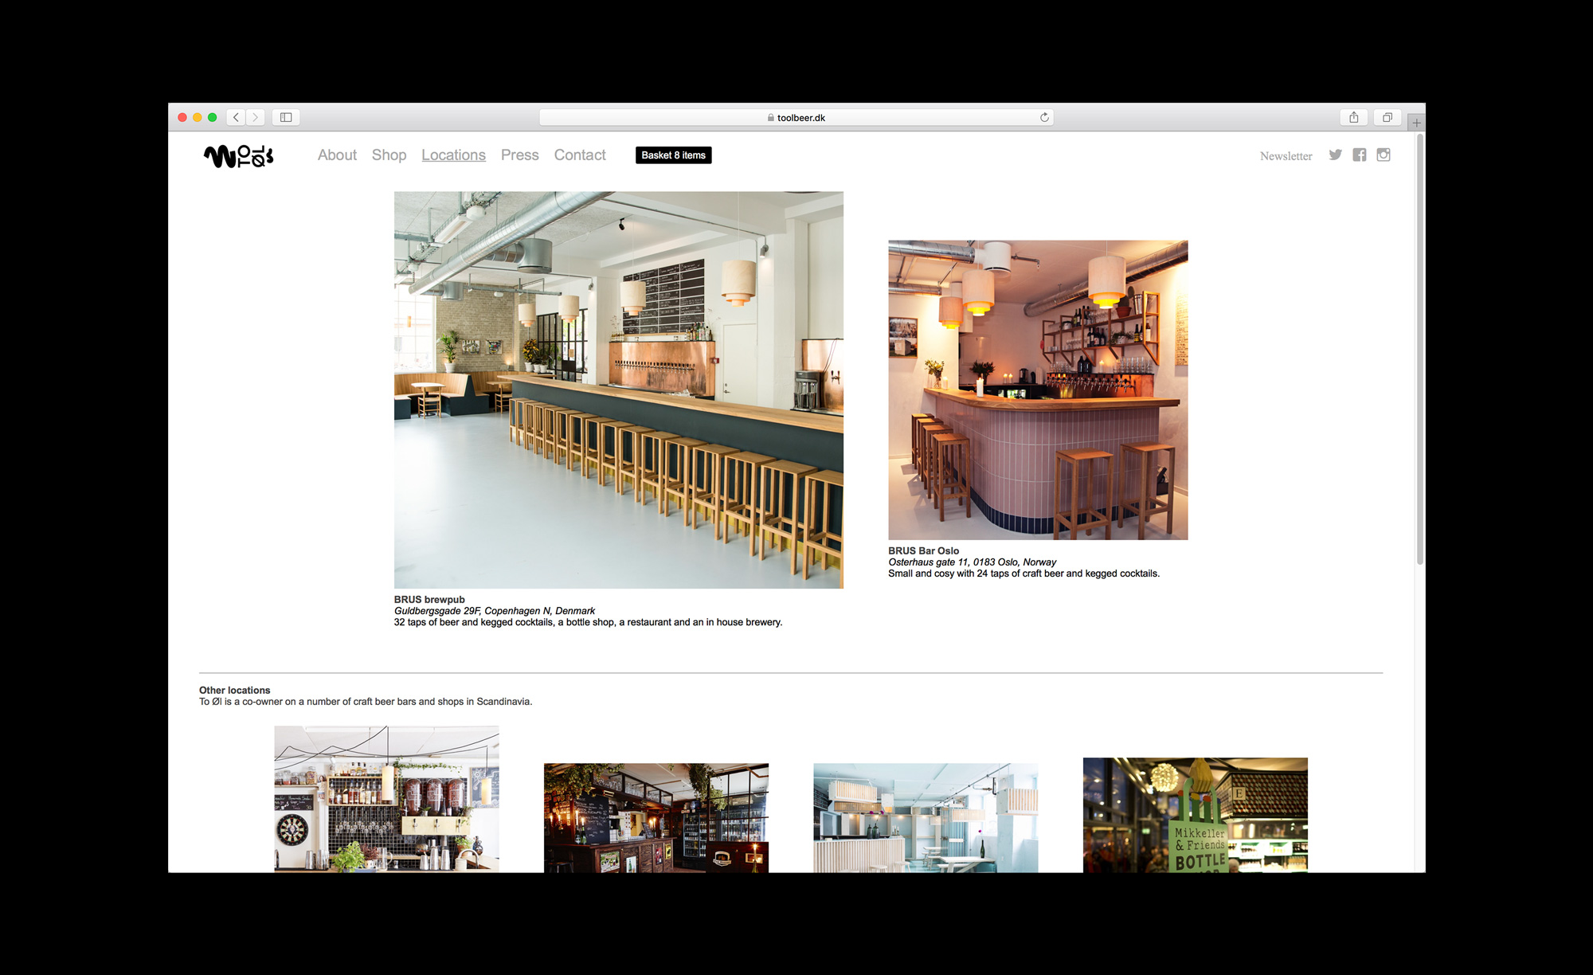Reload the page with the refresh icon

1044,117
